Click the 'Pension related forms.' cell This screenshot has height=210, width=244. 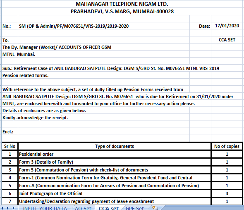click(25, 75)
